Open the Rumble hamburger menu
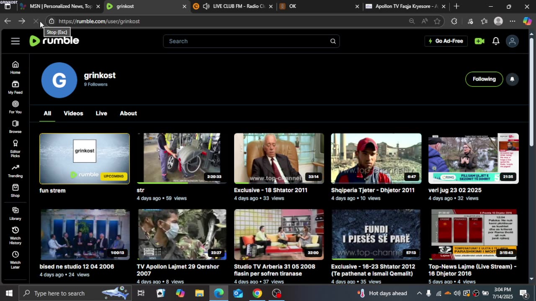 15,41
